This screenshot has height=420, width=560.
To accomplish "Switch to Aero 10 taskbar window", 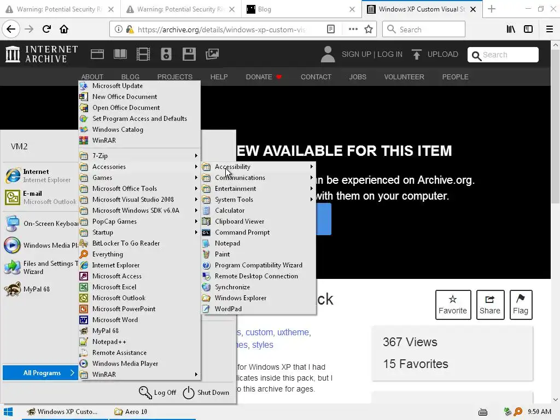I will pyautogui.click(x=152, y=412).
